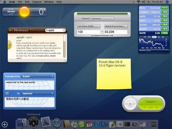
Task: Select the AMZN stock row
Action: (154, 29)
